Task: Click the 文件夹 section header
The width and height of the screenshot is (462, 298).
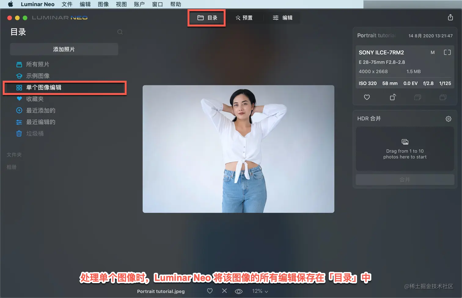Action: (14, 155)
